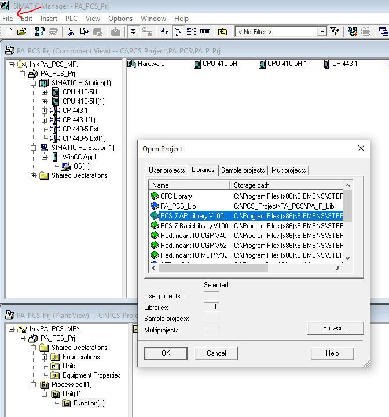Screen dimensions: 389x417
Task: Click the Storage path column header
Action: [x=287, y=185]
